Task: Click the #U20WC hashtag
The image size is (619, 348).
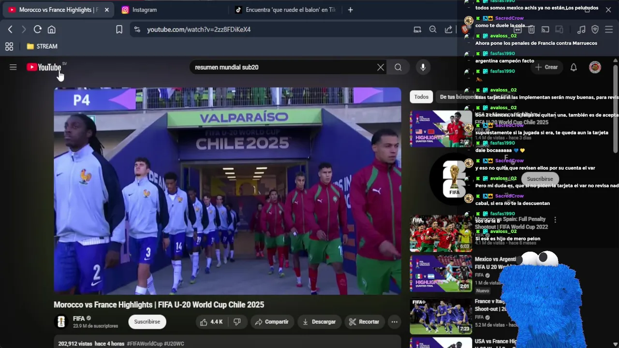Action: 174,344
